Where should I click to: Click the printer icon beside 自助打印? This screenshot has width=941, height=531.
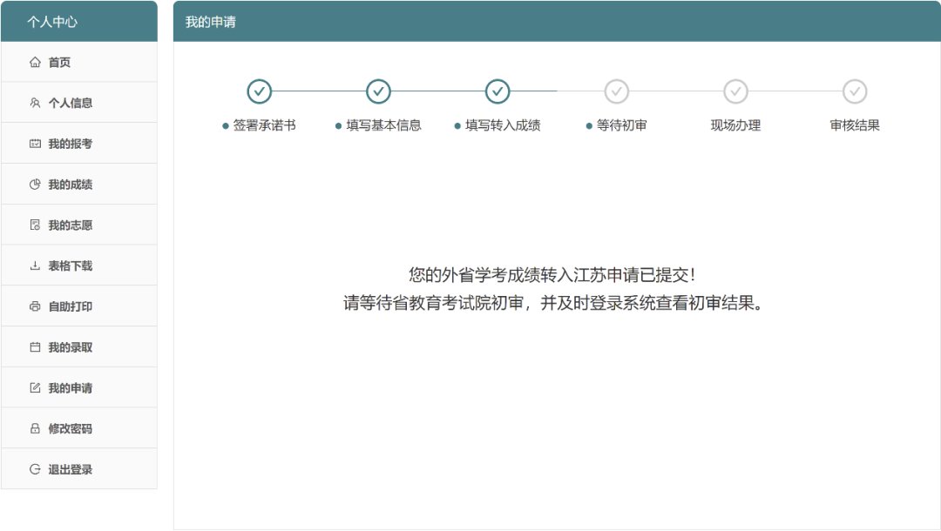pyautogui.click(x=35, y=306)
